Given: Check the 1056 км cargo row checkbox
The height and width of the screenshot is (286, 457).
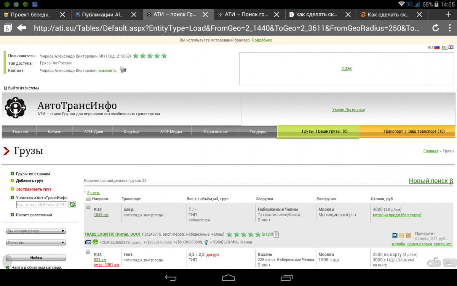Looking at the screenshot, I should pos(88,207).
